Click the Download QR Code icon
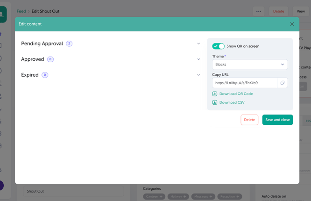 (x=215, y=94)
